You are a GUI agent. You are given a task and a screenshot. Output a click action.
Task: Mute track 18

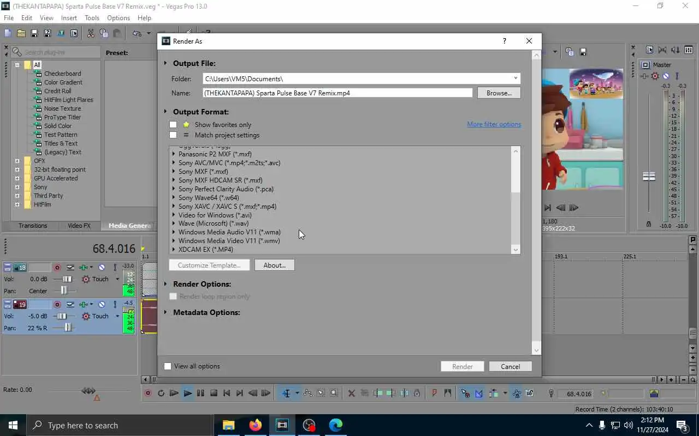102,268
